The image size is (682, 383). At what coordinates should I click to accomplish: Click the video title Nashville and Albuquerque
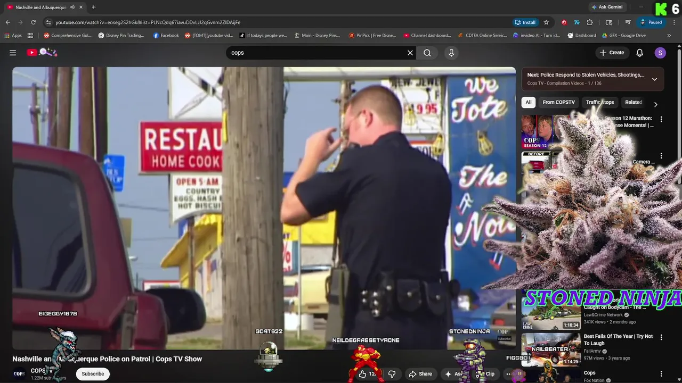[107, 359]
